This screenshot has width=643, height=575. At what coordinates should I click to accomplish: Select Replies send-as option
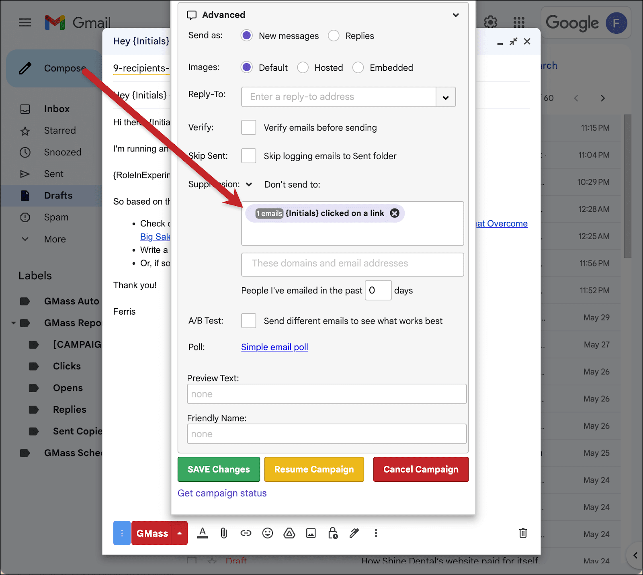(x=334, y=36)
